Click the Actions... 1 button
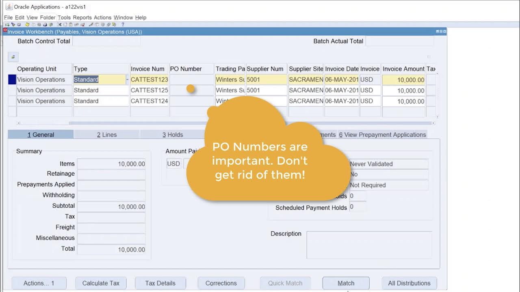The width and height of the screenshot is (520, 292). click(x=39, y=283)
